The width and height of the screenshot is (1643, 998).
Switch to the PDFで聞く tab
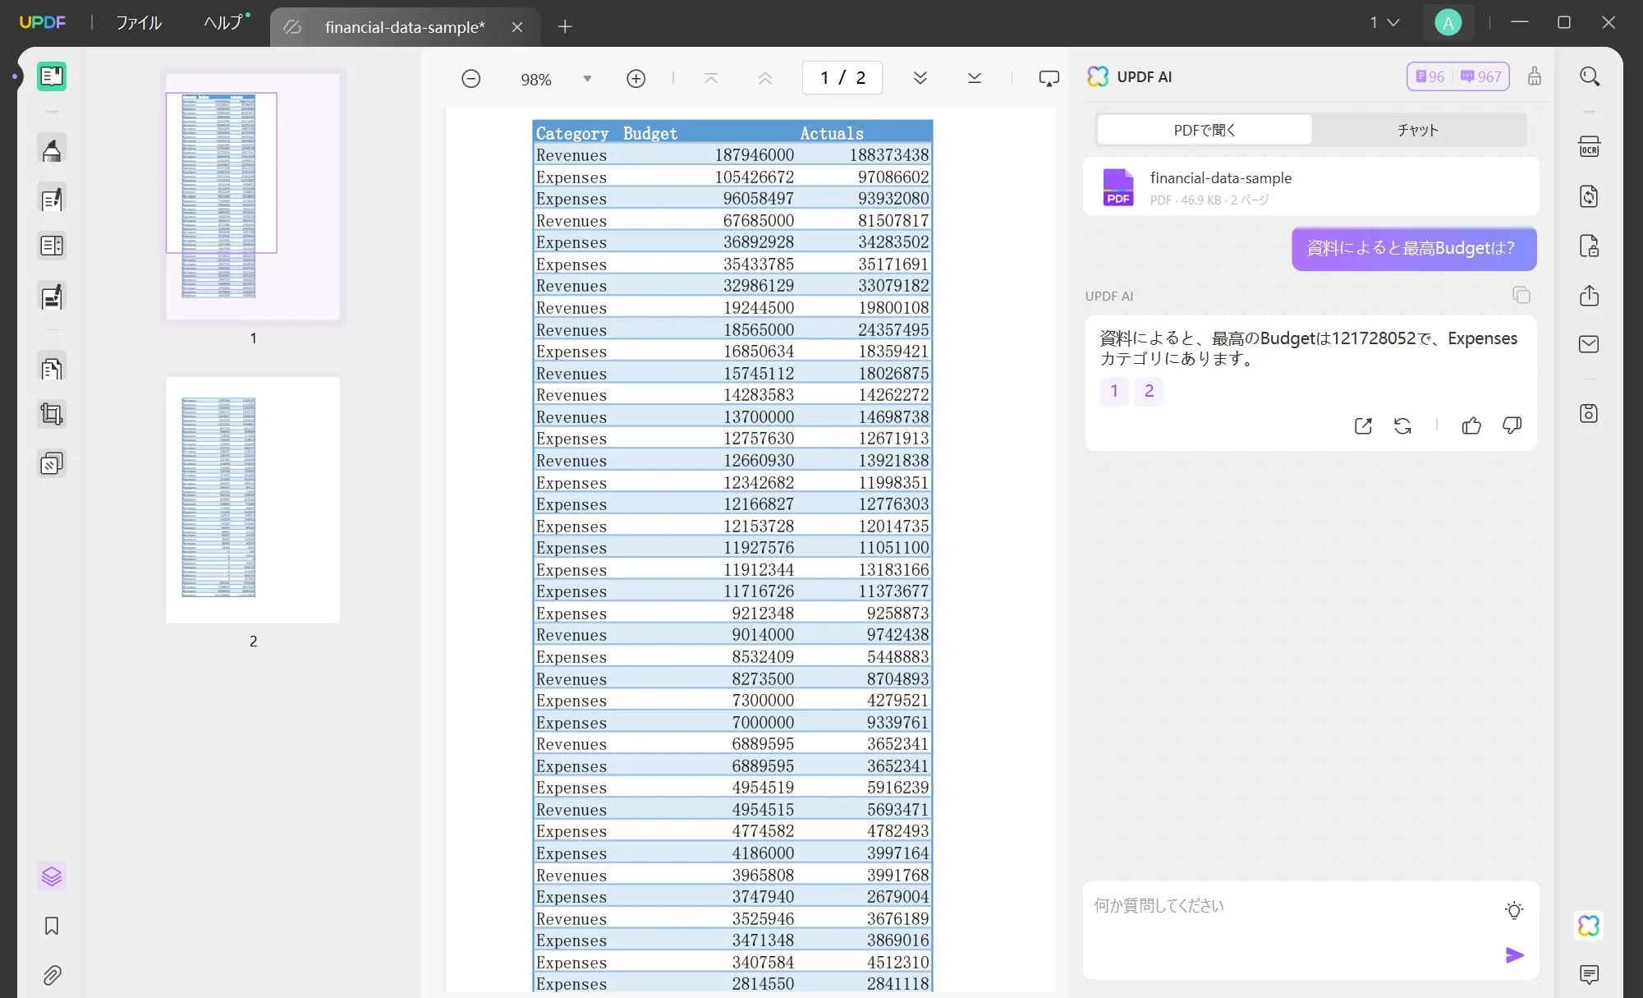click(1205, 130)
